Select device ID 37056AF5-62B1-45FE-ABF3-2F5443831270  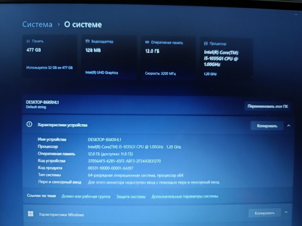(x=124, y=161)
